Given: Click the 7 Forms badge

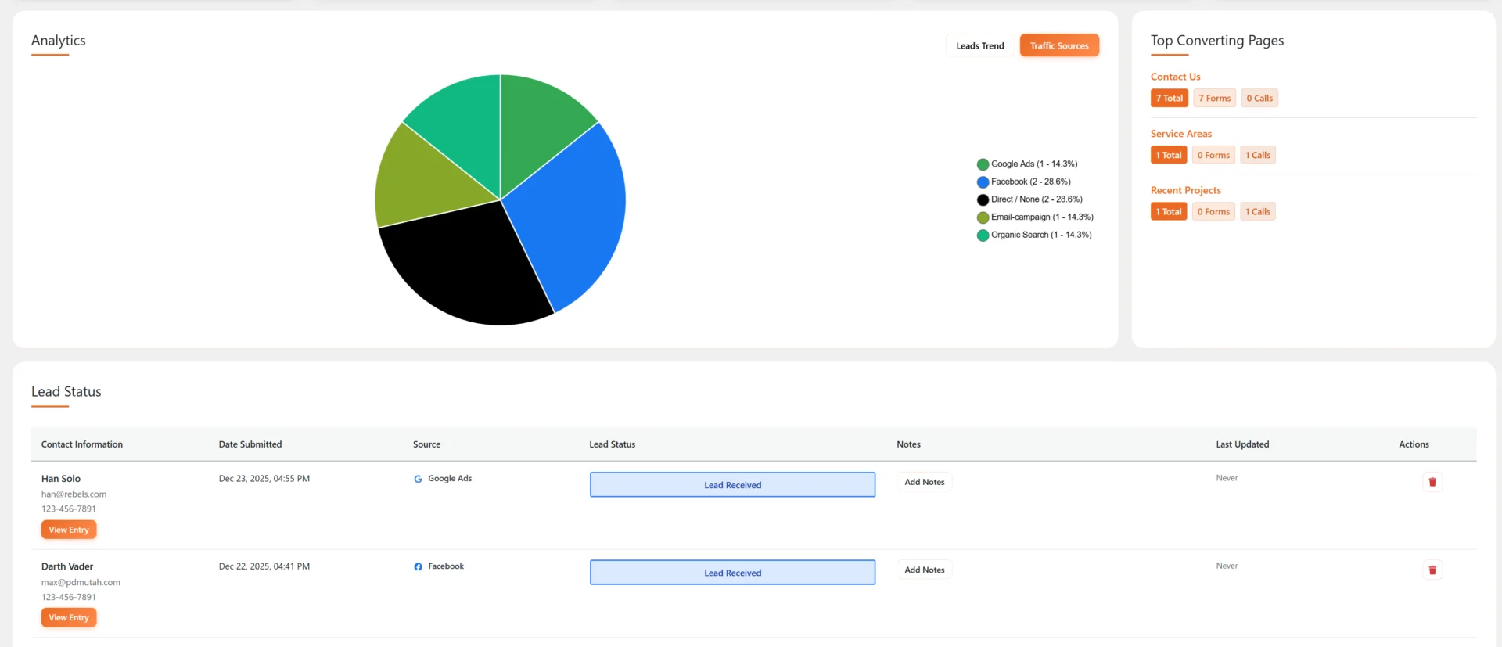Looking at the screenshot, I should click(x=1214, y=98).
